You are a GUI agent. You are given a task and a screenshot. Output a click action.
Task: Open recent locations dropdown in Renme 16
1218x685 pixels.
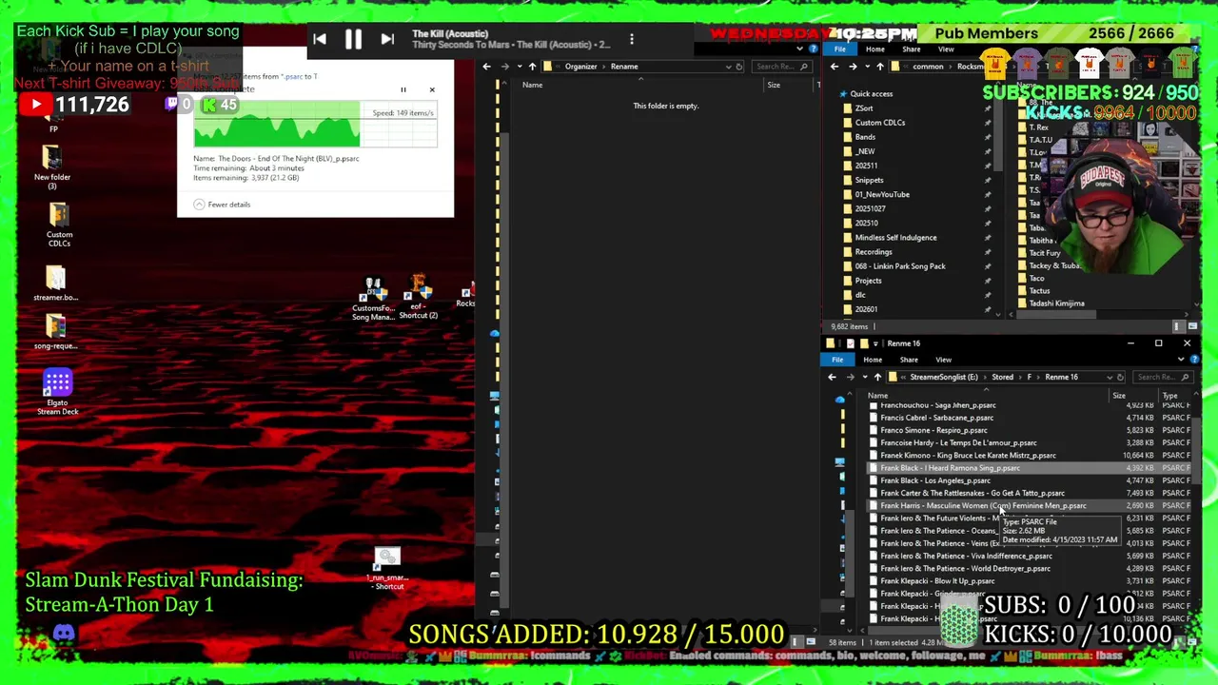pyautogui.click(x=864, y=377)
